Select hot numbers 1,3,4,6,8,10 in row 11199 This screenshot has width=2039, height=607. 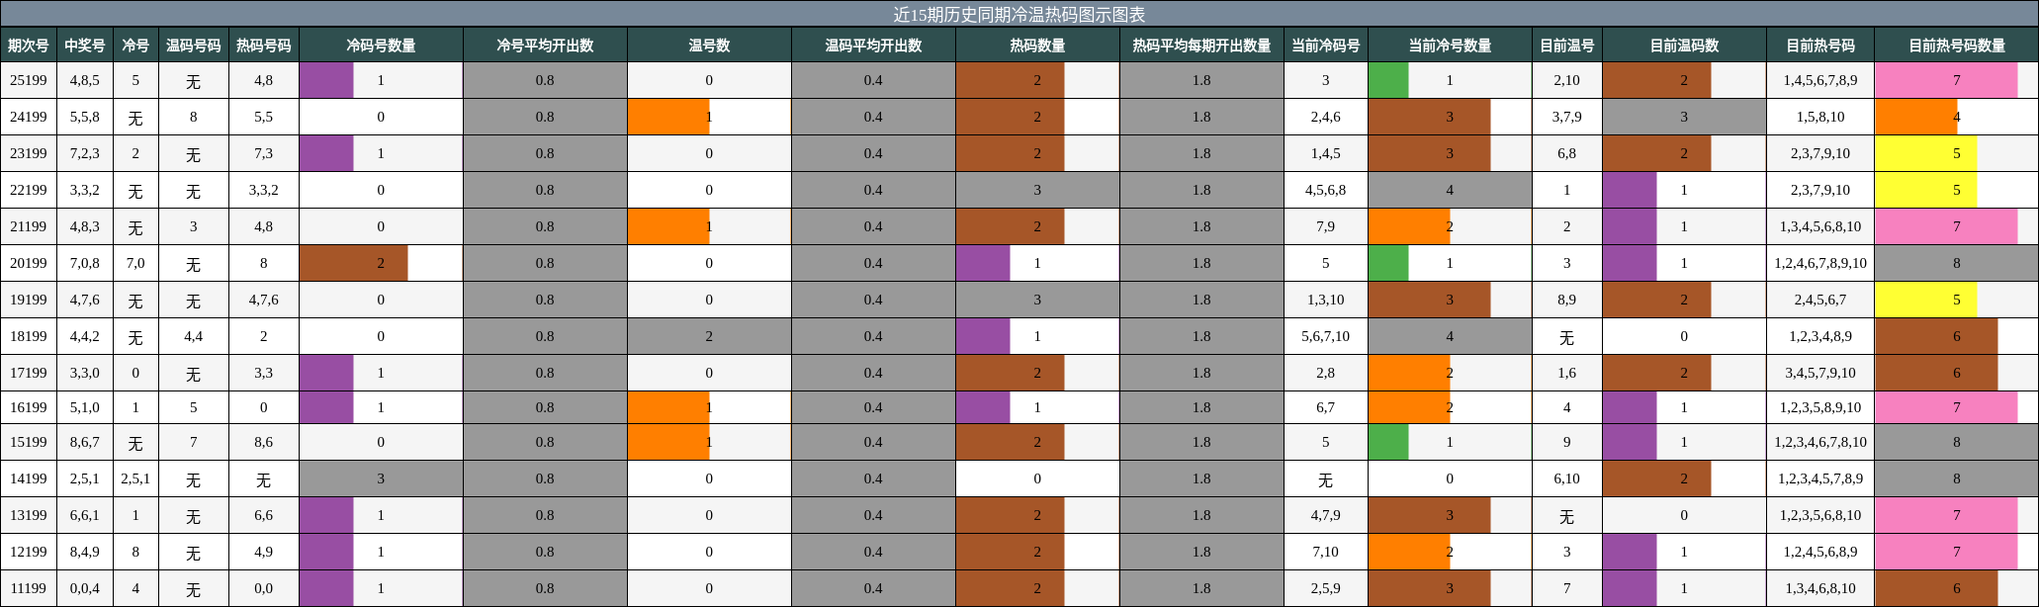tap(1820, 588)
